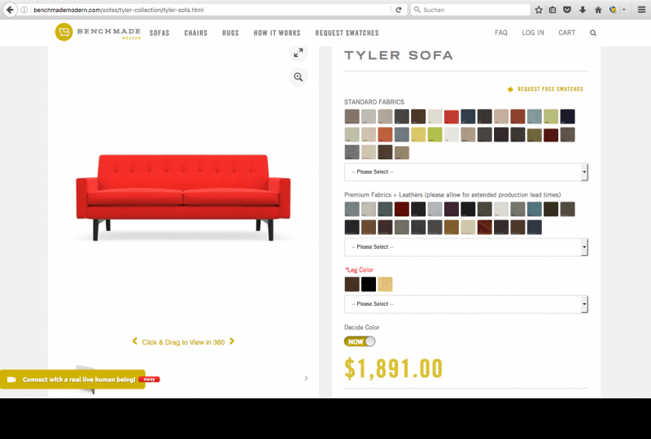
Task: Open the SOFAS menu
Action: (x=159, y=33)
